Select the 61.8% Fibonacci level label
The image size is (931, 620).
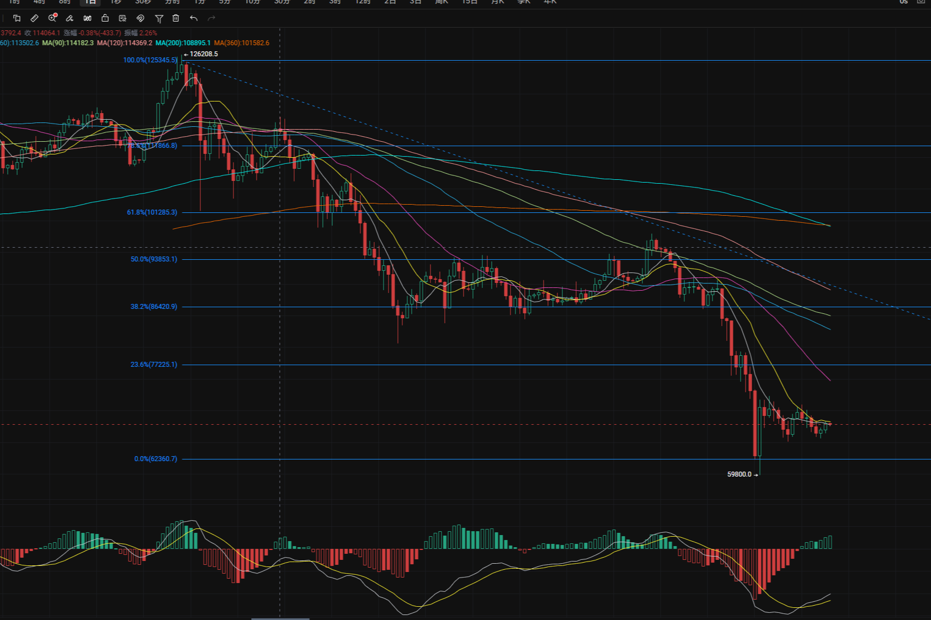(x=152, y=212)
